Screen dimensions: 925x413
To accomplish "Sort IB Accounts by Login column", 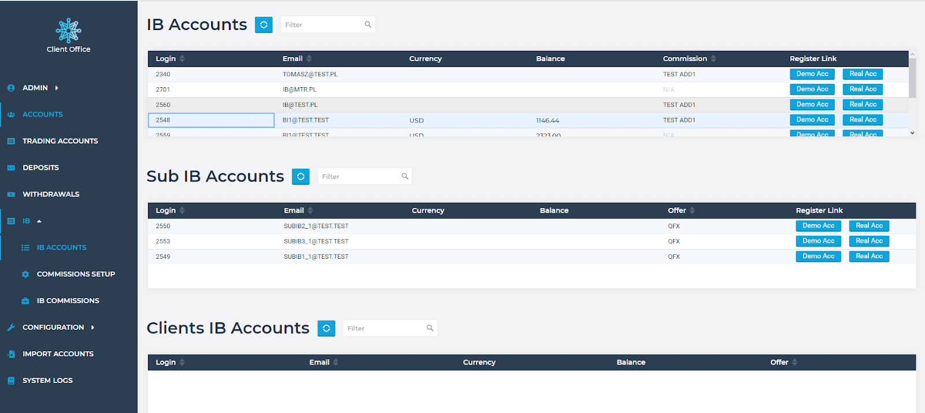I will 182,59.
